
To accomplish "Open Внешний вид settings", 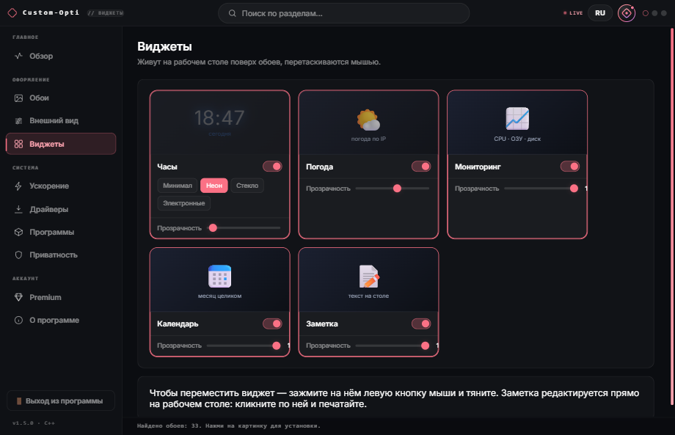I will pyautogui.click(x=61, y=121).
